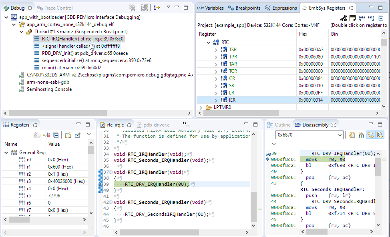Screen dimensions: 390x237
Task: Expand the CR register
Action: point(216,78)
